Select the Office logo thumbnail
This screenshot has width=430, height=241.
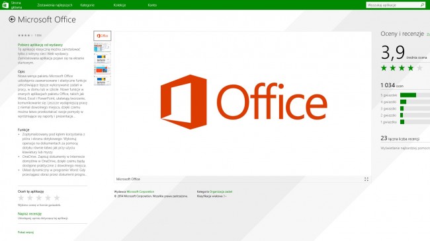(x=103, y=36)
